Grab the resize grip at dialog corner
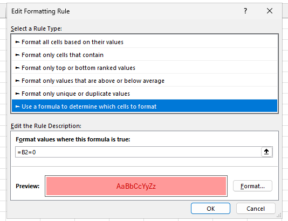The image size is (288, 221). tap(279, 216)
